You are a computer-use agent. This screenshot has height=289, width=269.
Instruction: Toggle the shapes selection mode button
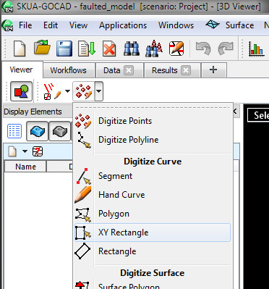click(22, 91)
